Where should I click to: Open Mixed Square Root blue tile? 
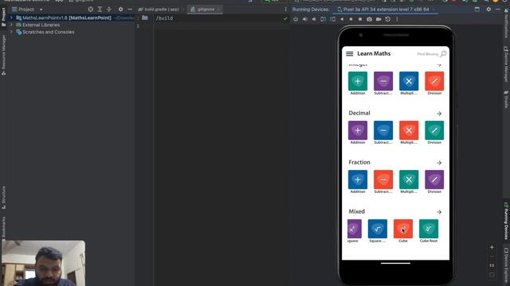(x=378, y=229)
